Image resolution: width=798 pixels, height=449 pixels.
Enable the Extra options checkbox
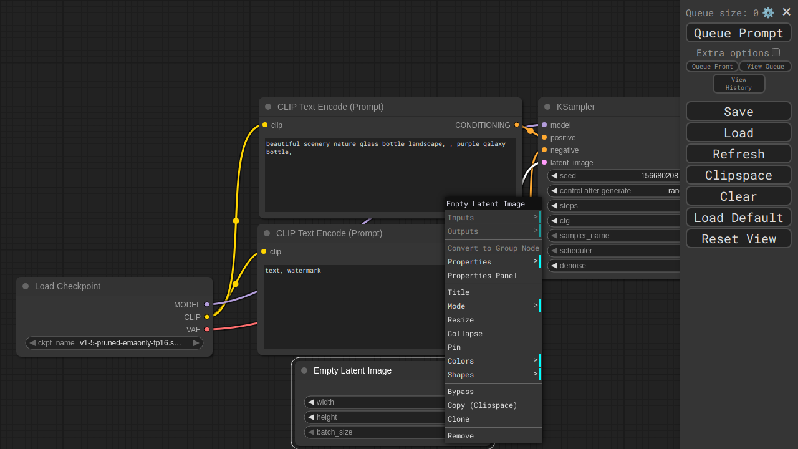tap(776, 52)
